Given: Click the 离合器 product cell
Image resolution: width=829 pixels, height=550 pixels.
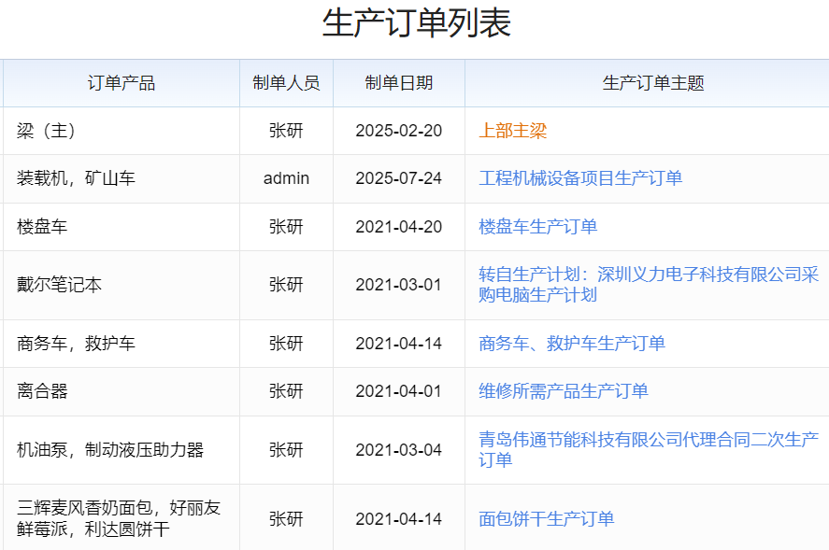Looking at the screenshot, I should coord(42,391).
